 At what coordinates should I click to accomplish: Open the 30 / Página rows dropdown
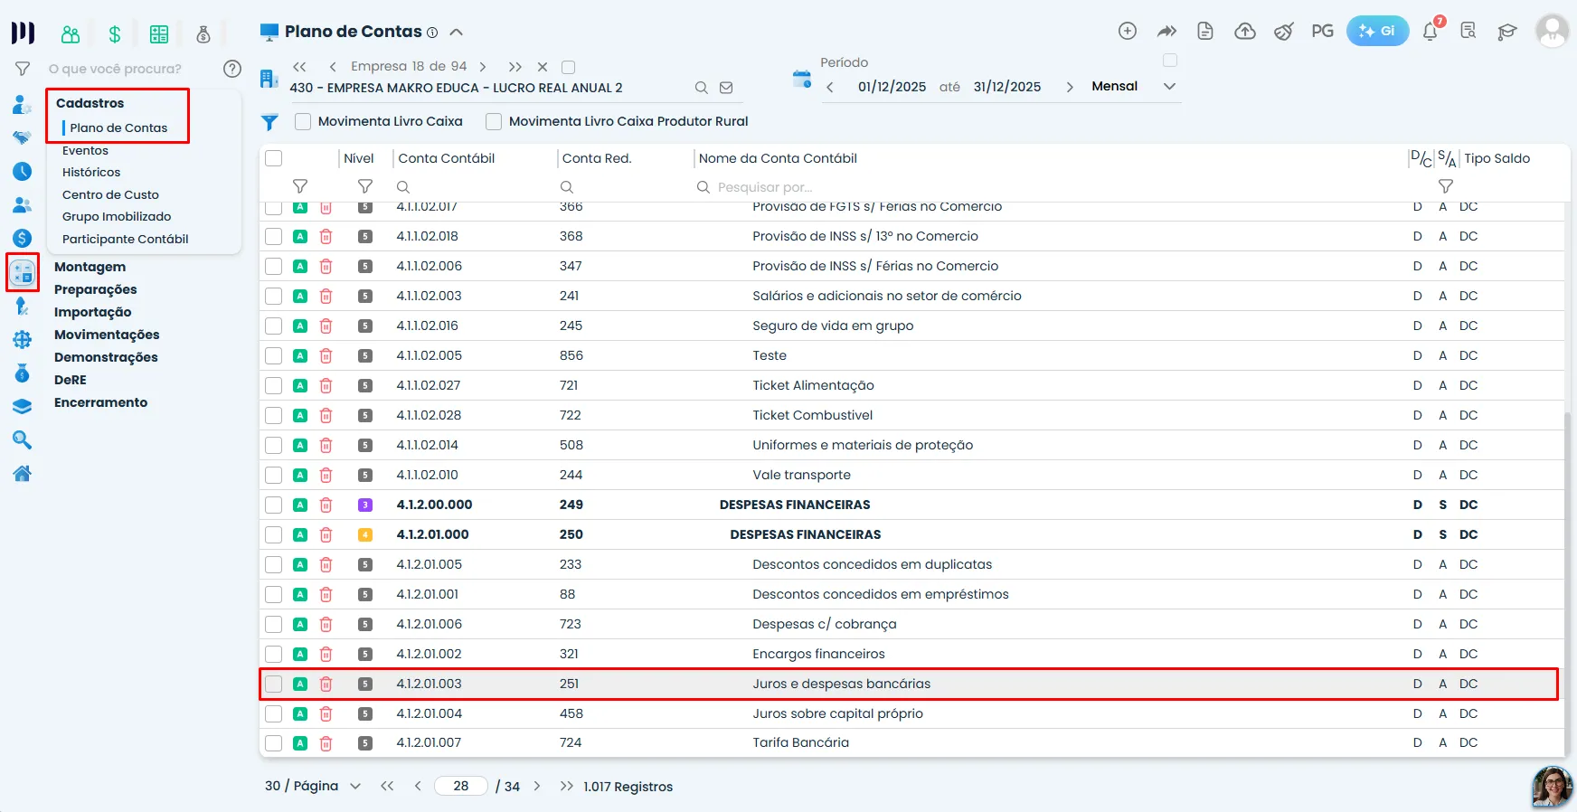point(313,786)
